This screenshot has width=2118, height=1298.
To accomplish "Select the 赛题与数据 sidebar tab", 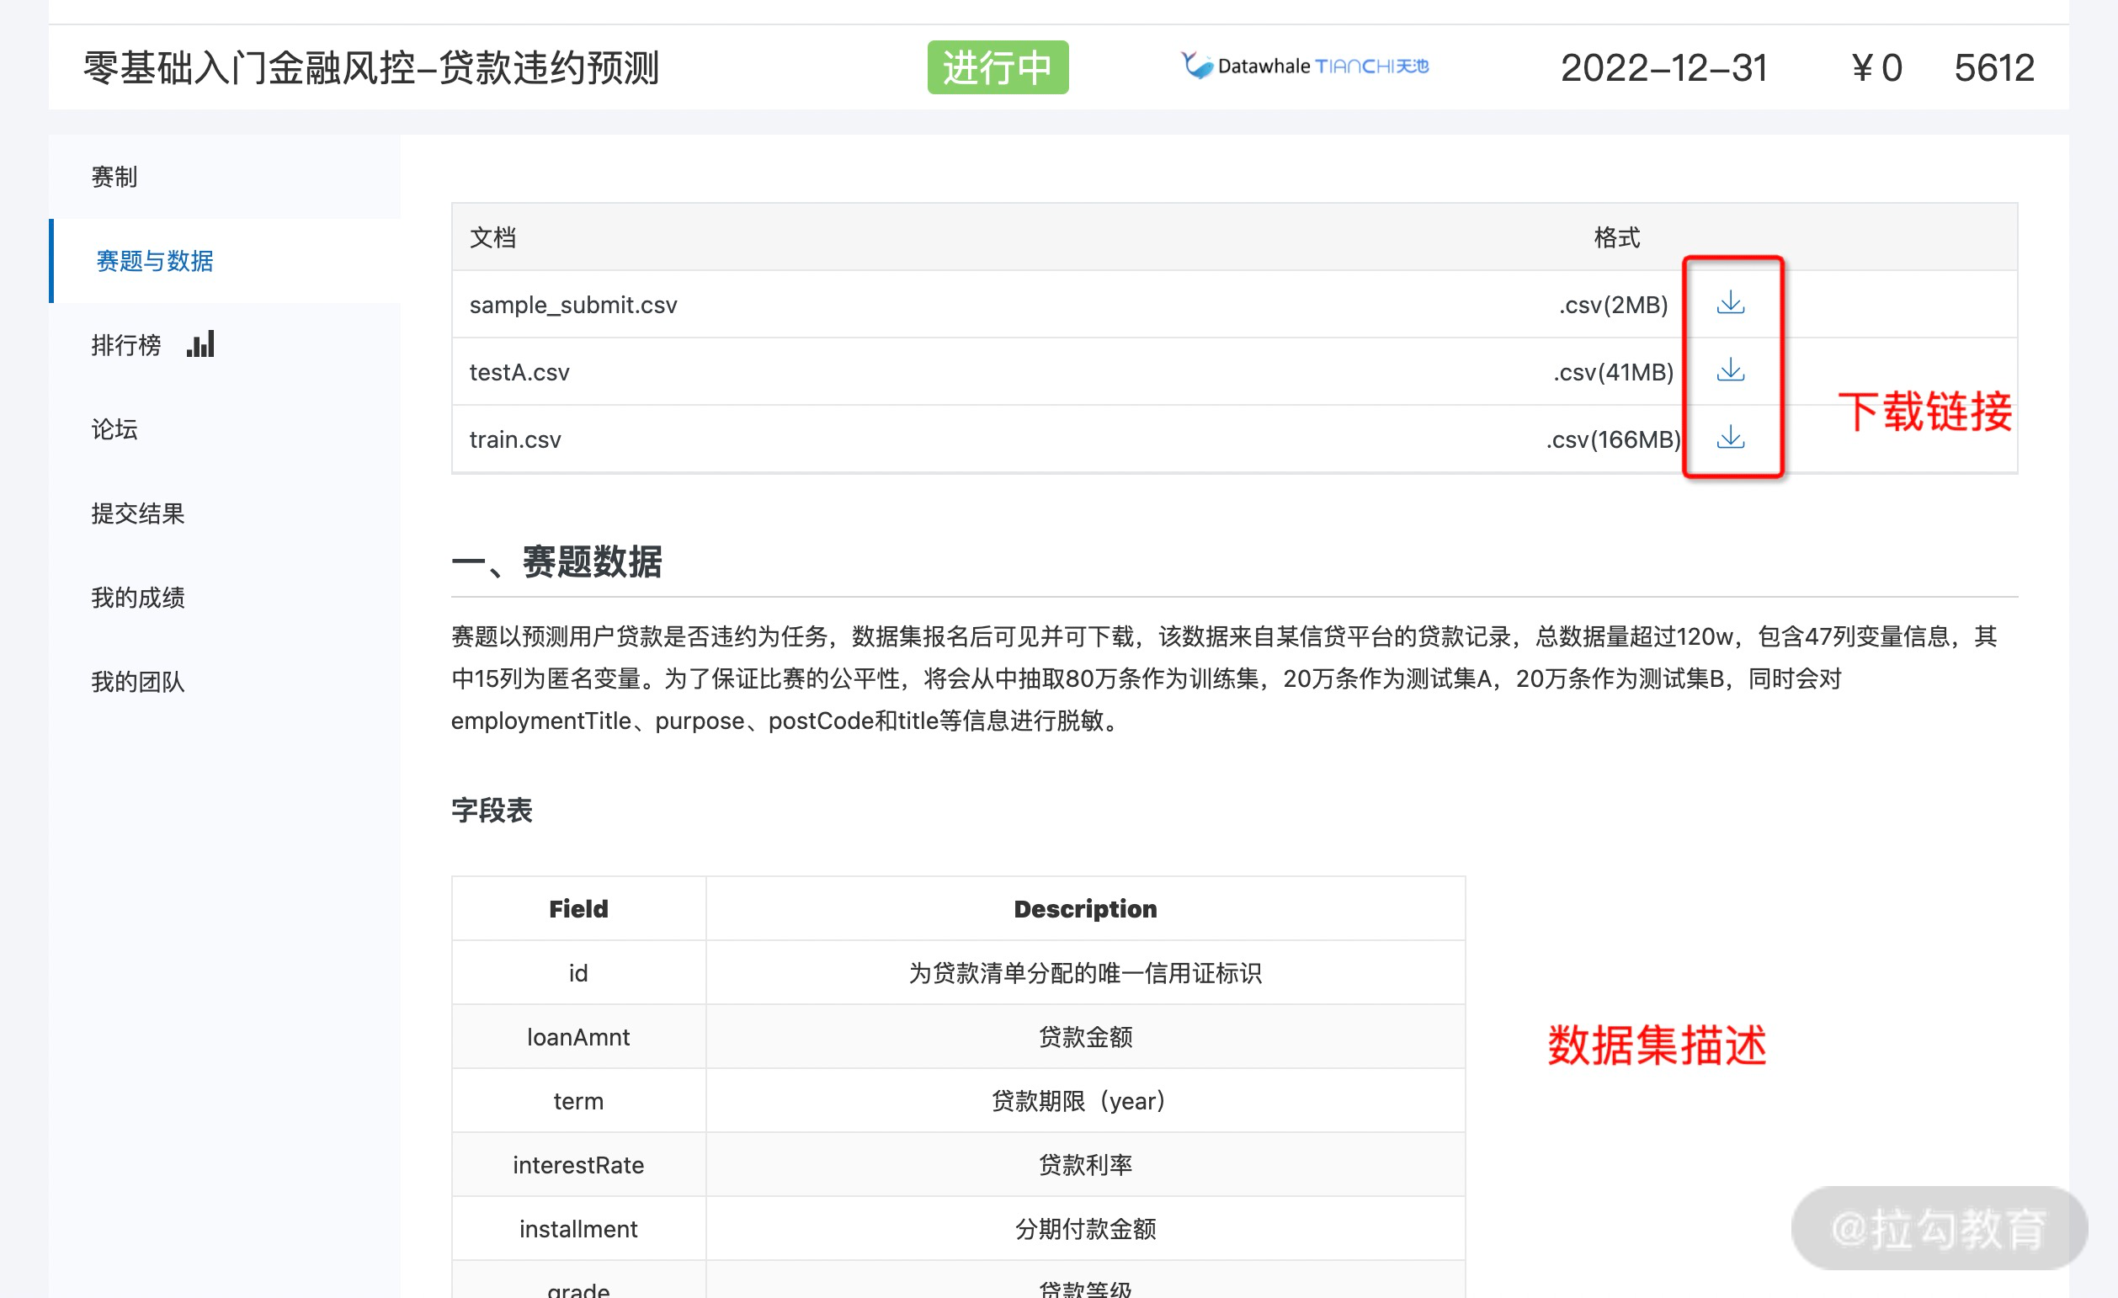I will point(154,261).
